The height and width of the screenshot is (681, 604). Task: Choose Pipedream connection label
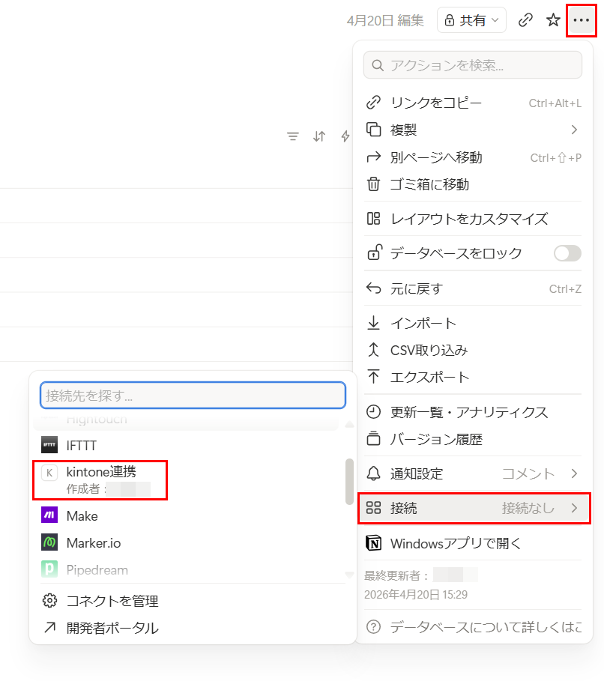(x=97, y=570)
